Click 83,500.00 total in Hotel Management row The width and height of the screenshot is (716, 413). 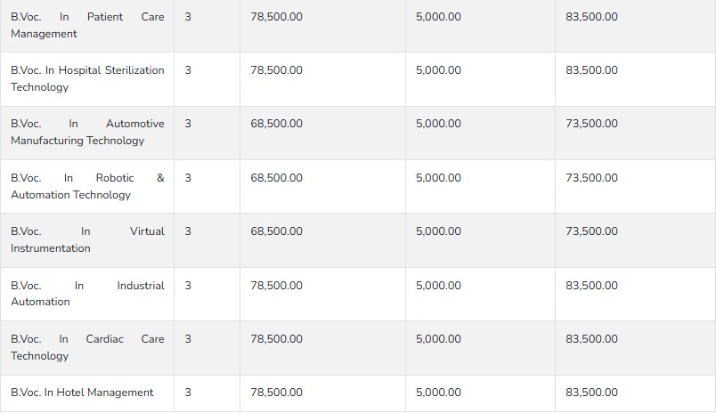click(591, 393)
